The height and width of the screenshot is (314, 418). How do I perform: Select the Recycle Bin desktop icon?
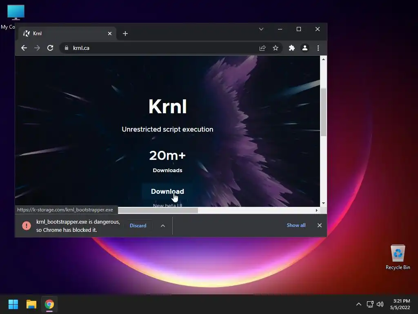click(x=398, y=258)
